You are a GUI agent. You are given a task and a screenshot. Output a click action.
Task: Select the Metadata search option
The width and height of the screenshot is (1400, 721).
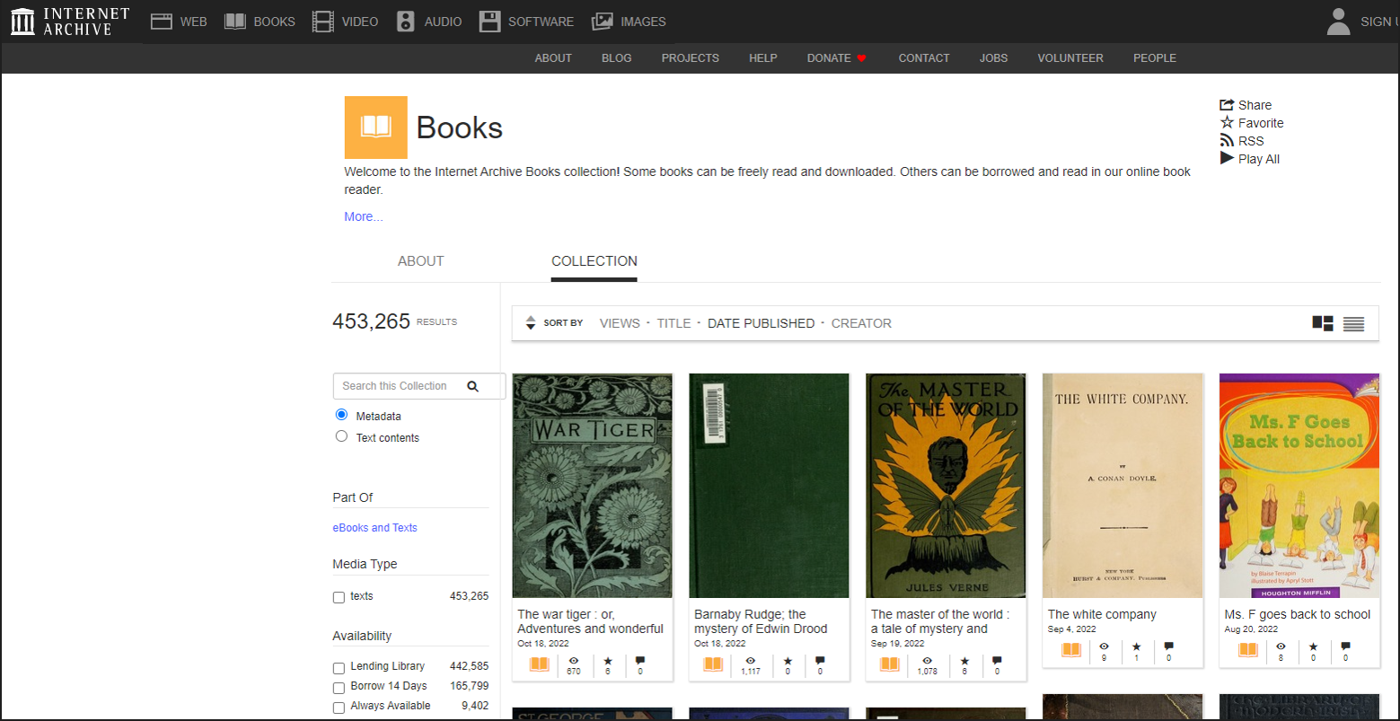point(341,415)
